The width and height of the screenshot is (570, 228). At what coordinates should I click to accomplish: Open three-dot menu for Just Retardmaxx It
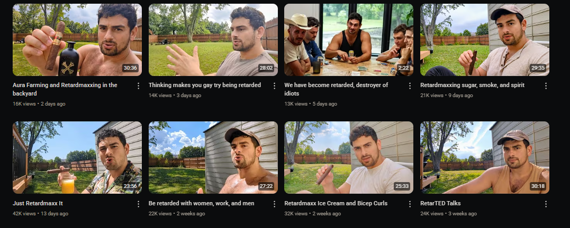[138, 204]
